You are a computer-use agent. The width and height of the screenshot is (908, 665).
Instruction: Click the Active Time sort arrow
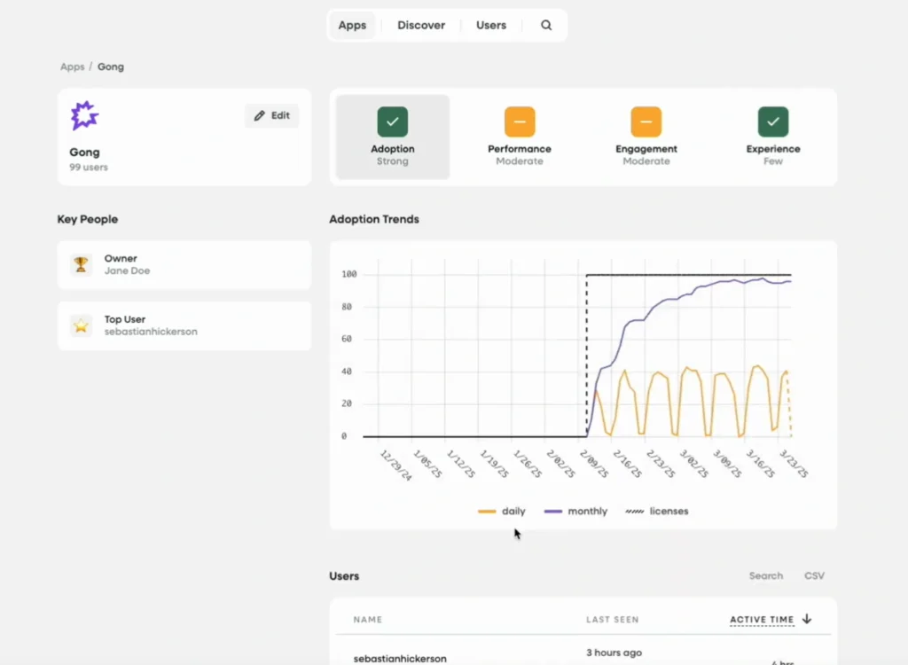[x=807, y=619]
